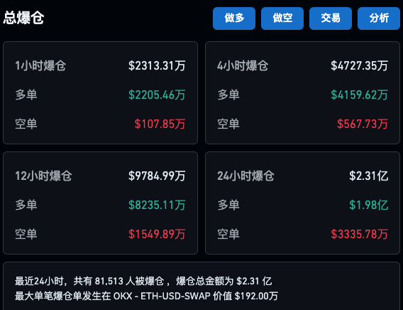Click the 做多 button
Screen dimensions: 403x310
coord(234,18)
